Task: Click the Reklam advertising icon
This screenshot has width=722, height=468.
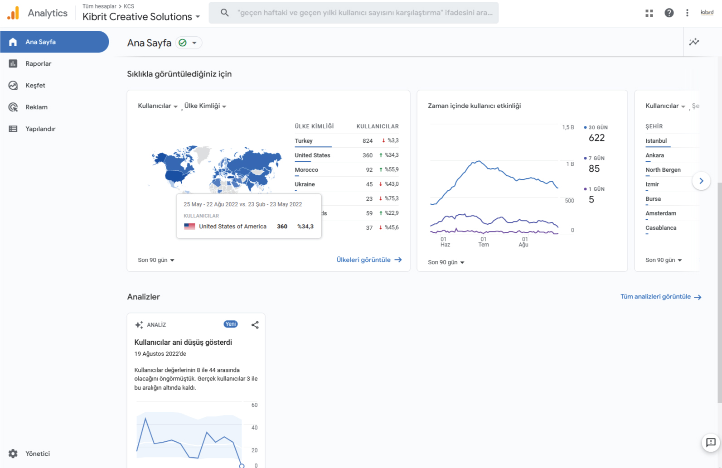Action: (13, 107)
